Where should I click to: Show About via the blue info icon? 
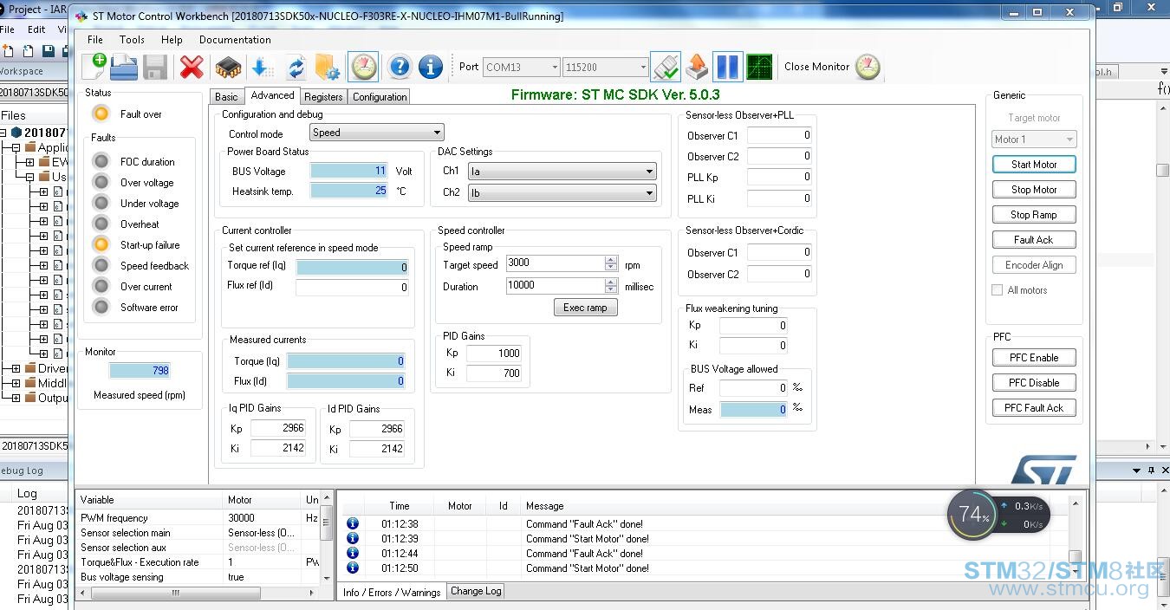431,67
